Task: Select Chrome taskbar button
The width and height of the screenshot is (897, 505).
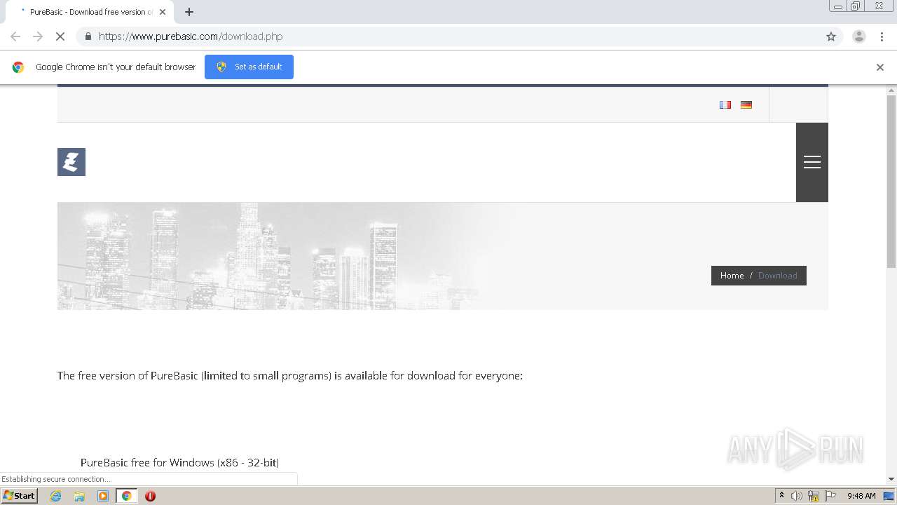Action: point(127,496)
